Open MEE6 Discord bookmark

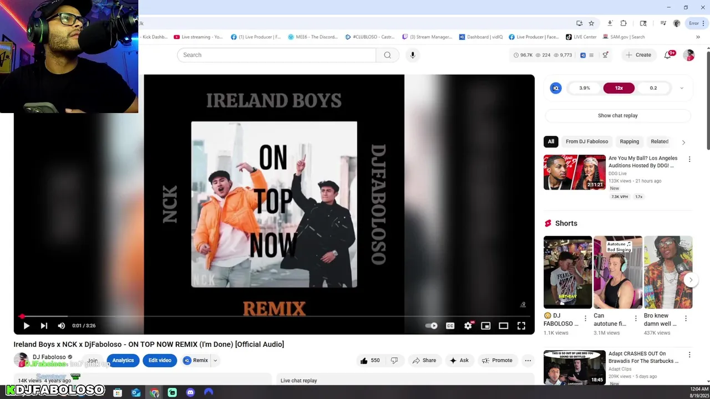[313, 37]
